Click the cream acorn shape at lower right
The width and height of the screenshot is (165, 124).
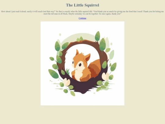click(x=105, y=76)
